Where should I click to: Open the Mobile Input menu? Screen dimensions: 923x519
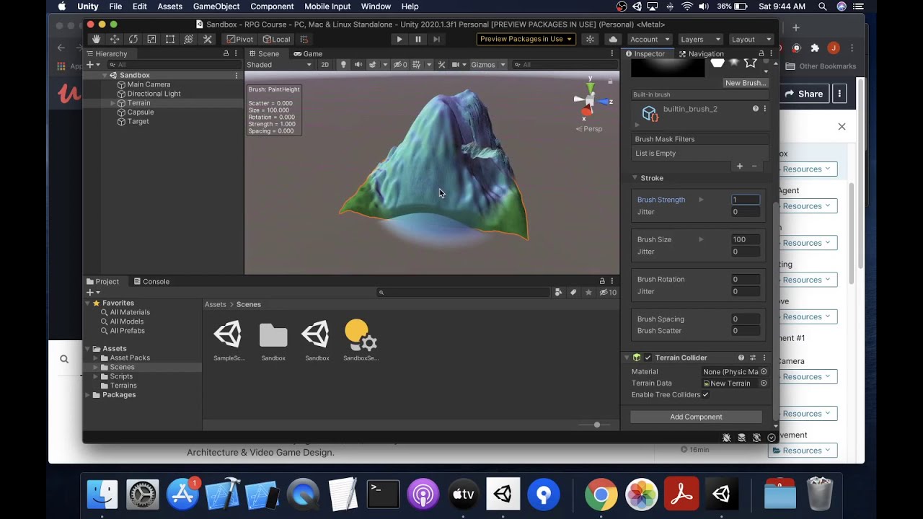click(x=327, y=6)
